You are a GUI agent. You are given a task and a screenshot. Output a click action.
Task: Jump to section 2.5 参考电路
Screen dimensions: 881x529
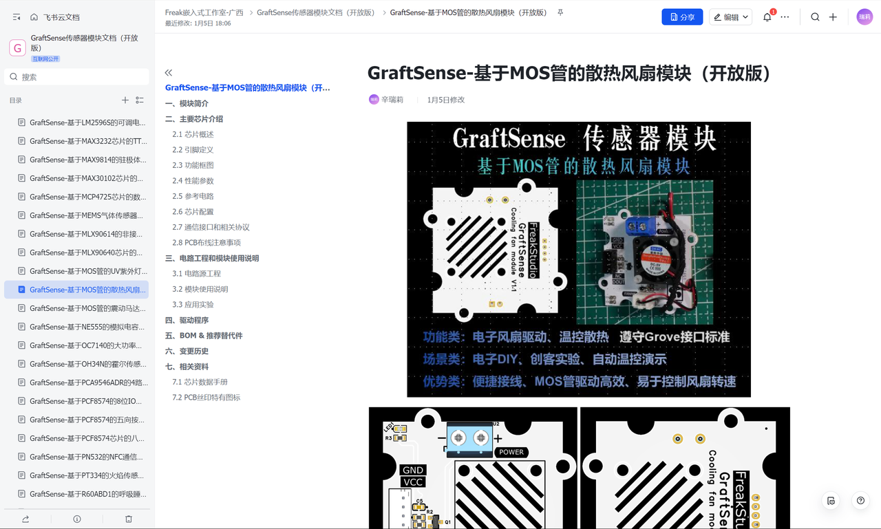click(193, 196)
